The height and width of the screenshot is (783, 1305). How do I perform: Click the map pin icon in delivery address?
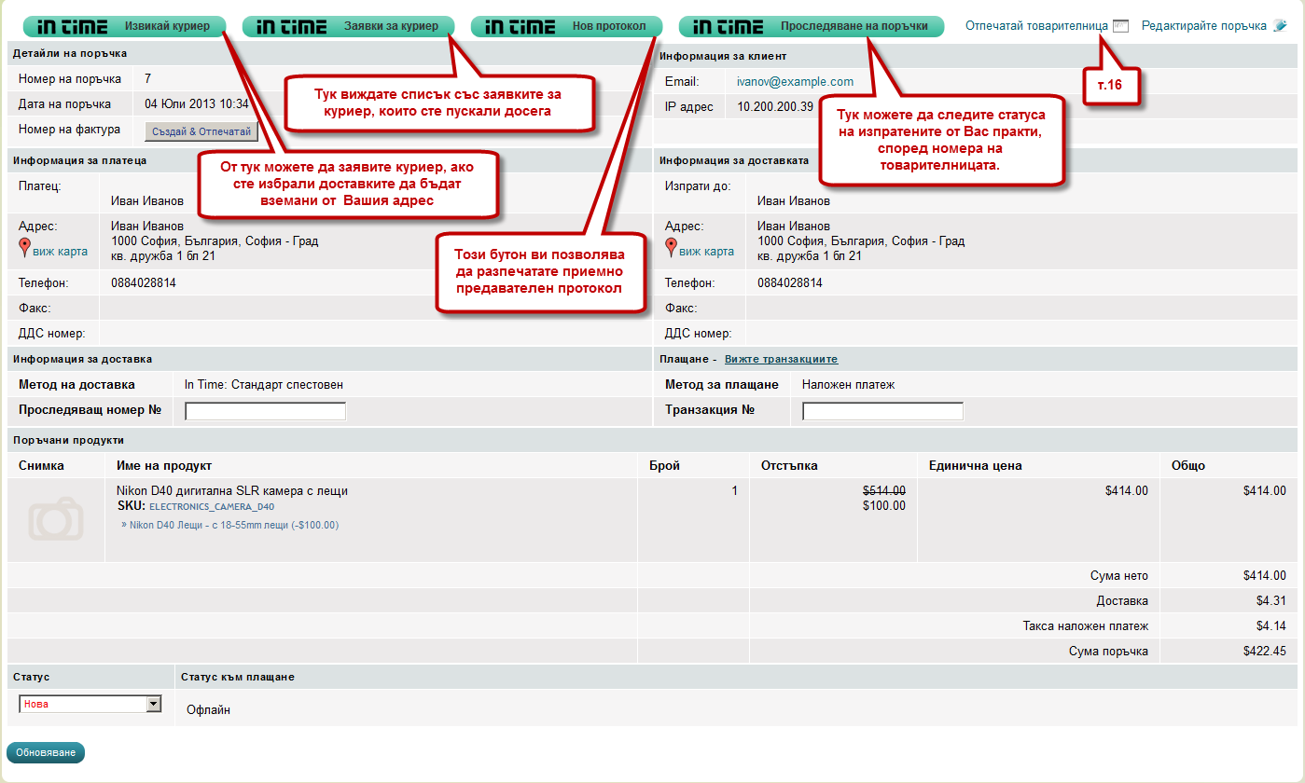pos(671,248)
